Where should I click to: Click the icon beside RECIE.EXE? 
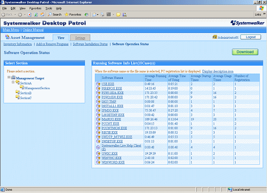pyautogui.click(x=98, y=132)
